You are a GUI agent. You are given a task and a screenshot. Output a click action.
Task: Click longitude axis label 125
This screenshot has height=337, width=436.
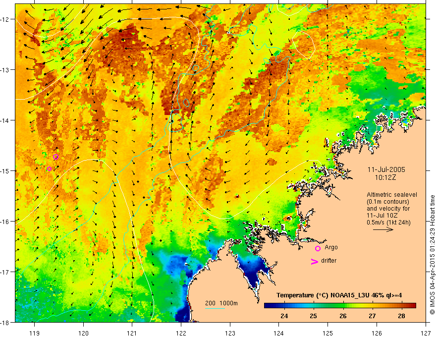tap(328, 333)
